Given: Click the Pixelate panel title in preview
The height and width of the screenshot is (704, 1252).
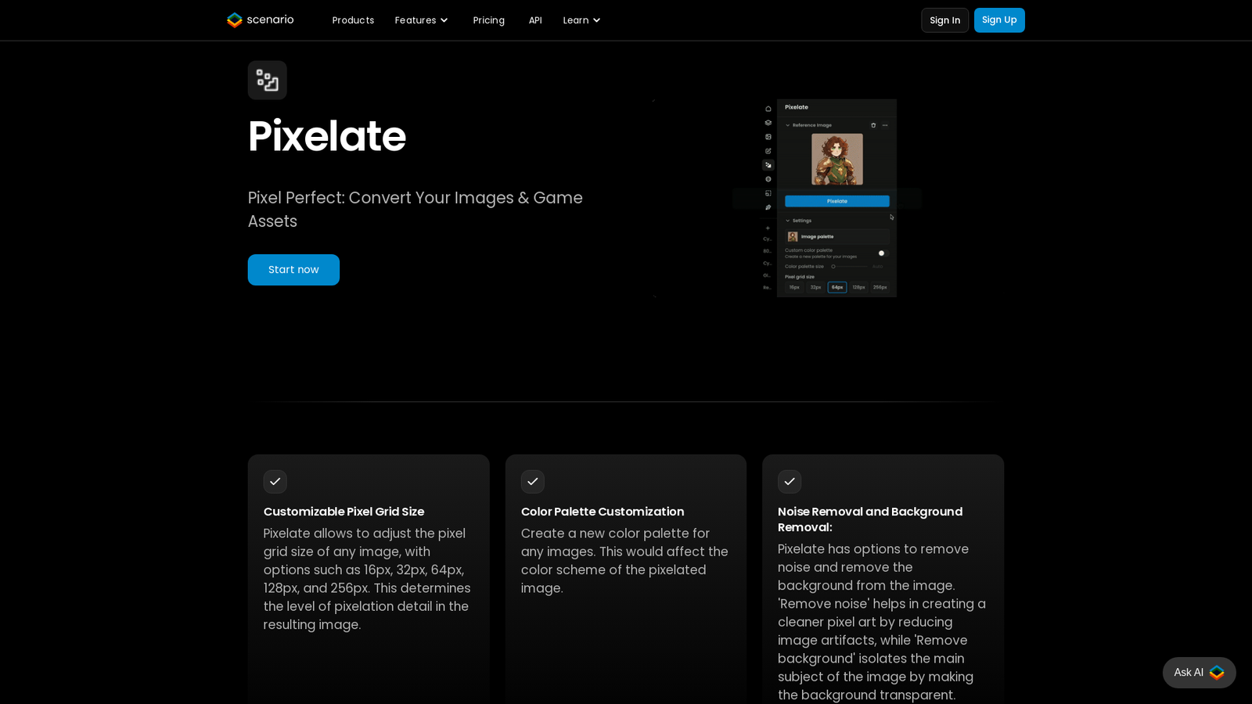Looking at the screenshot, I should (797, 107).
